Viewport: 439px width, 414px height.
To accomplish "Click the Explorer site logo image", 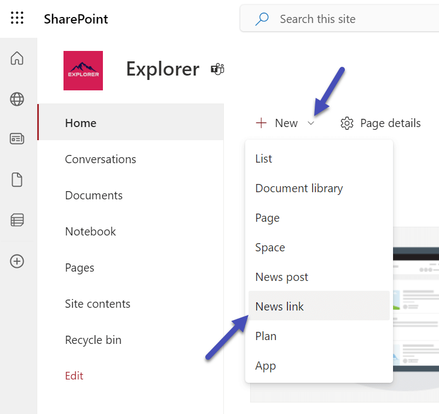I will (x=83, y=70).
